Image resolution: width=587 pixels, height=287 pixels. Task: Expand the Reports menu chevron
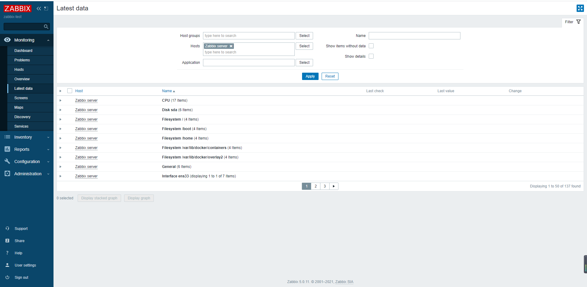tap(48, 150)
